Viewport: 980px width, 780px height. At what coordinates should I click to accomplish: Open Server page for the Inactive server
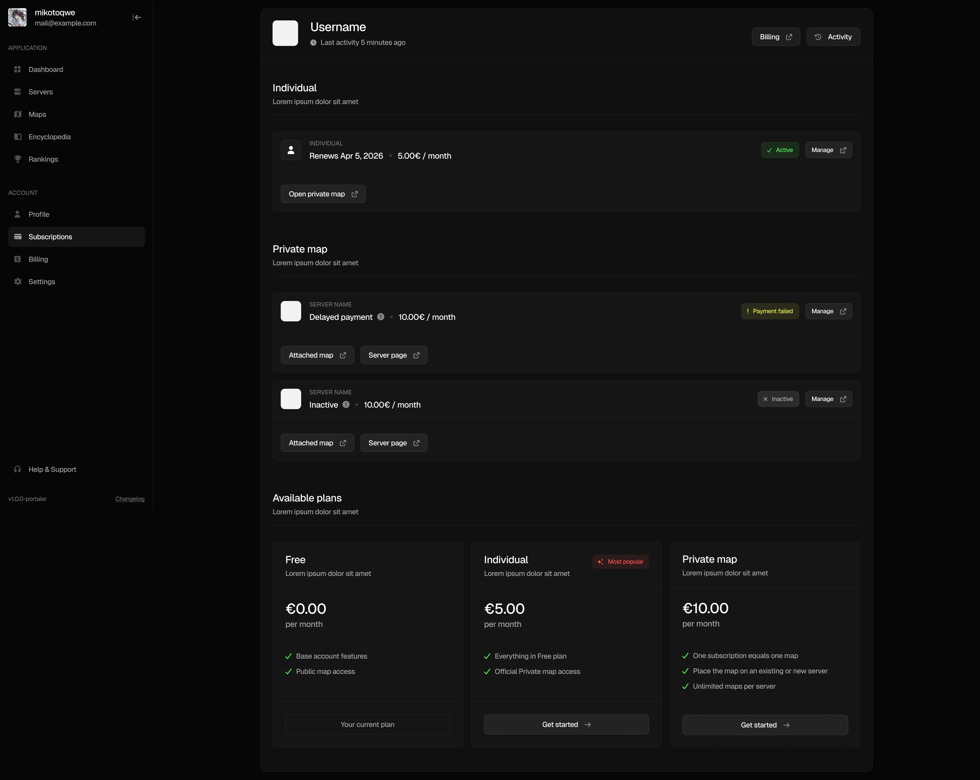[x=394, y=443]
